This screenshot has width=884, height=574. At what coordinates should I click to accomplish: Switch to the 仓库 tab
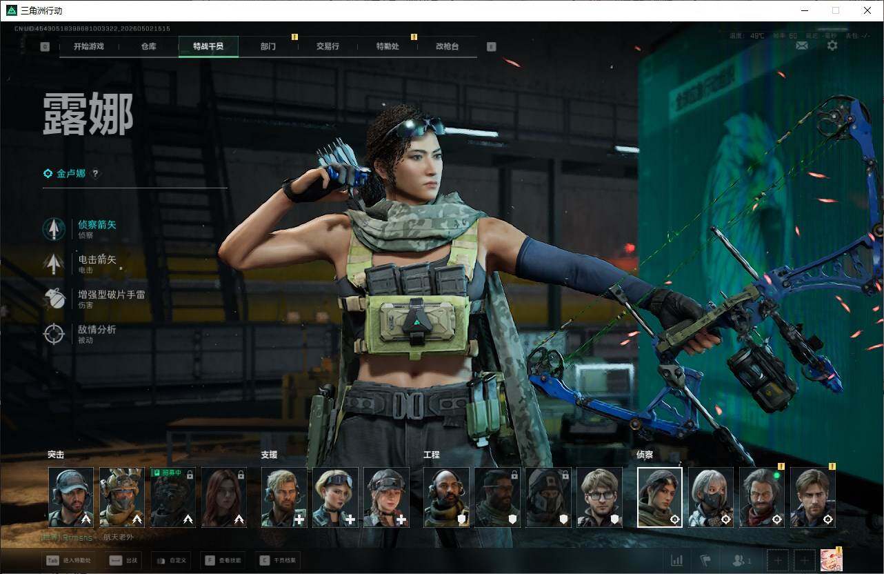(148, 47)
